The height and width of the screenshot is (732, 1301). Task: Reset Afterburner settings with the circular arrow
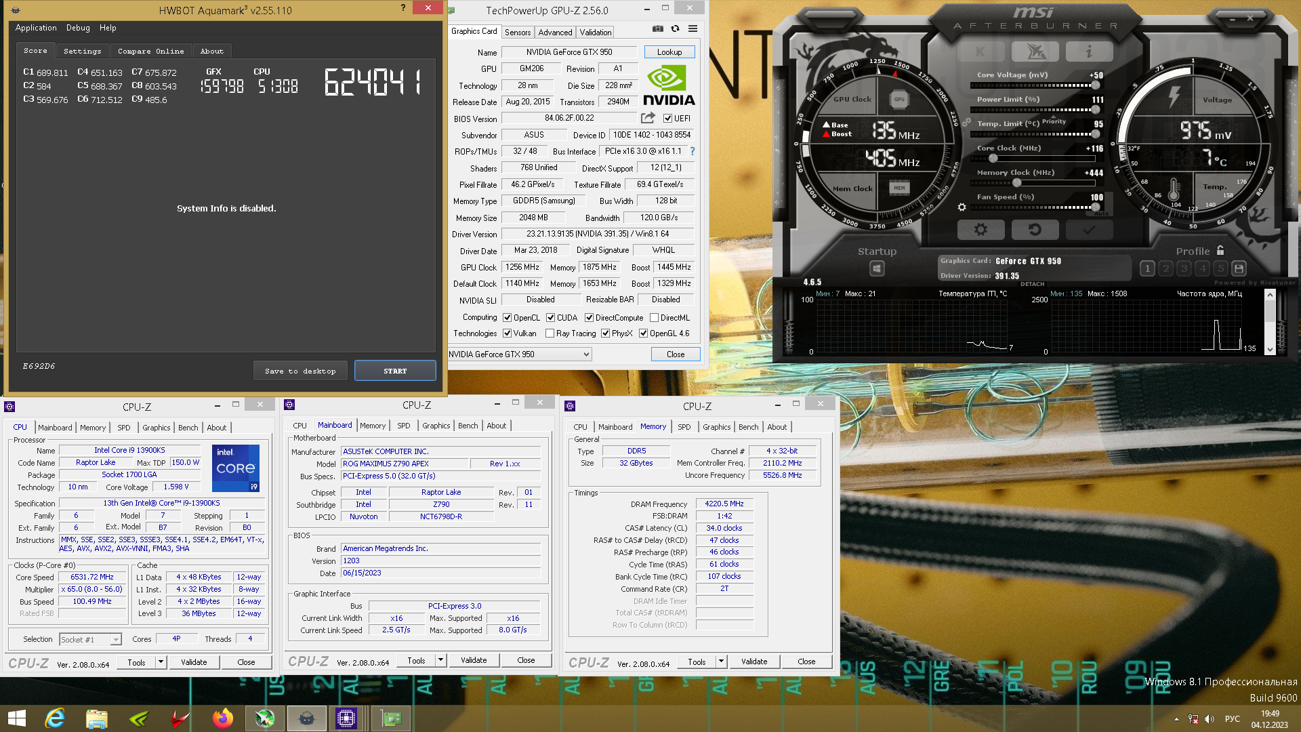click(x=1035, y=230)
